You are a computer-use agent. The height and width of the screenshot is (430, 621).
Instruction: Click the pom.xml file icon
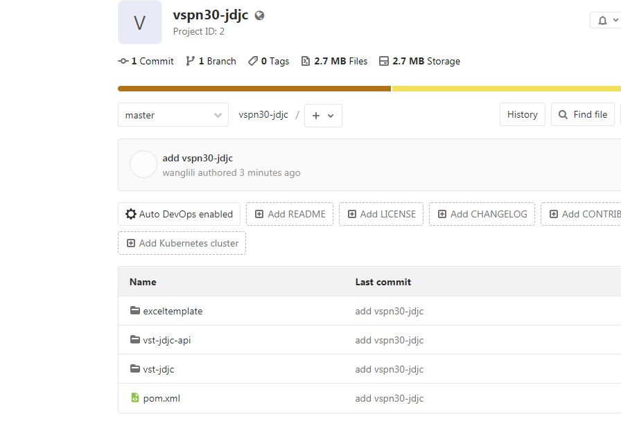pyautogui.click(x=135, y=398)
